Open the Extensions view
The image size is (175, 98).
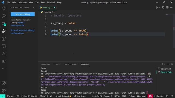pyautogui.click(x=4, y=39)
